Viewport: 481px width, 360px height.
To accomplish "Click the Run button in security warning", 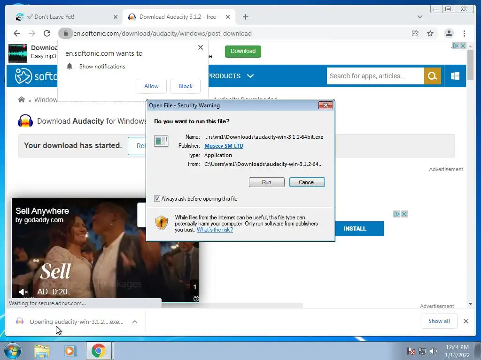I will (267, 182).
